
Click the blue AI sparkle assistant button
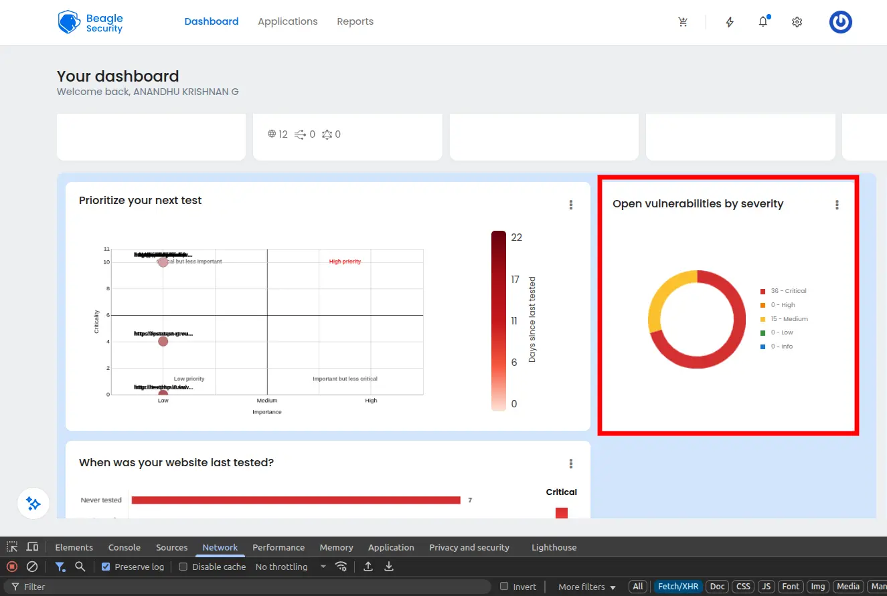point(33,504)
